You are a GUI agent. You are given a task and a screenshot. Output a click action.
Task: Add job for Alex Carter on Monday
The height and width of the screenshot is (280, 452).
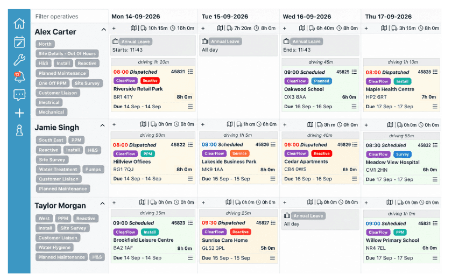point(114,28)
